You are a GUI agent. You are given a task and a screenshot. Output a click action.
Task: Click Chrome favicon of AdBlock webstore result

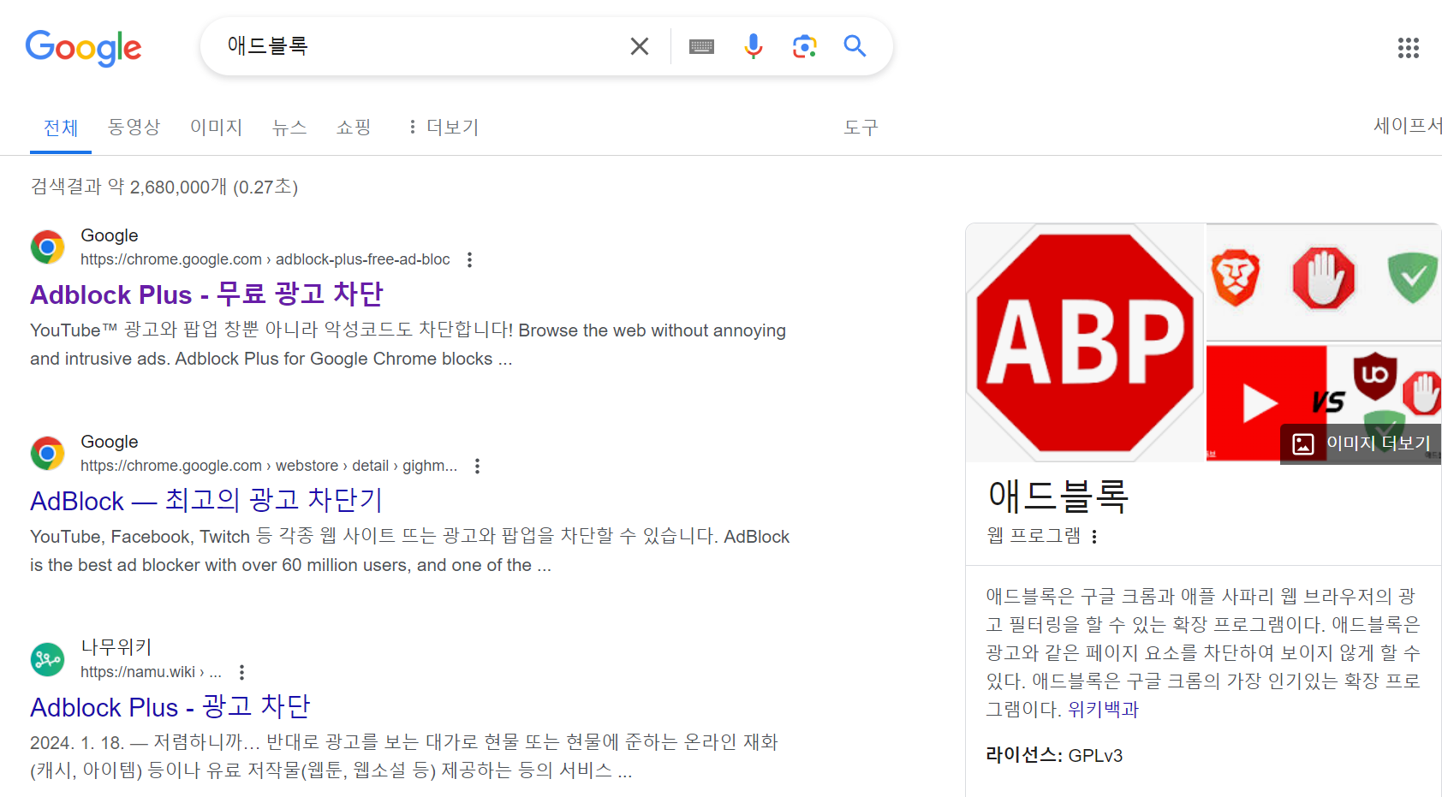coord(48,454)
